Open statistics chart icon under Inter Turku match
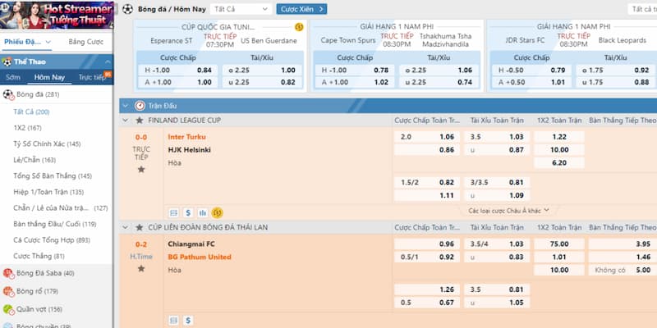The height and width of the screenshot is (328, 657). [203, 213]
